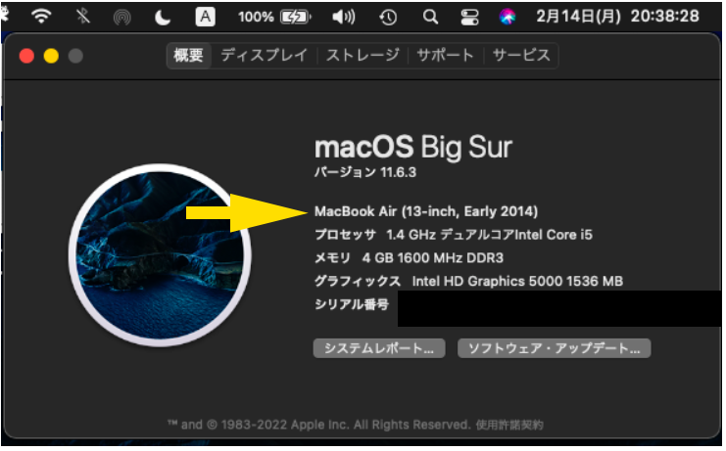Viewport: 726px width, 451px height.
Task: Open the サポート tab
Action: pyautogui.click(x=446, y=56)
